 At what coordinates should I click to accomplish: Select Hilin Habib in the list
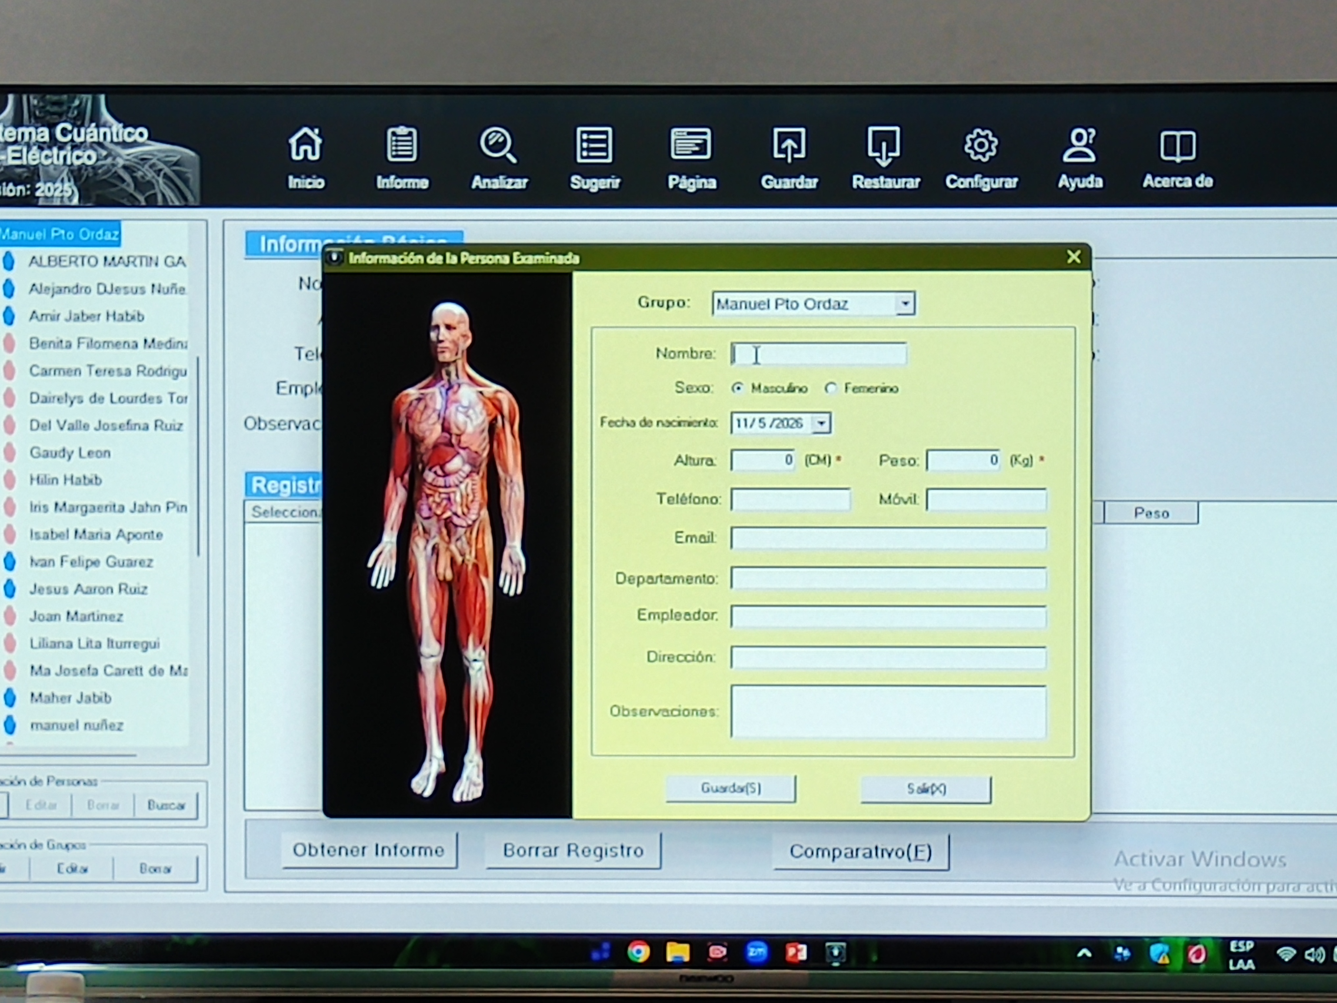[x=65, y=480]
